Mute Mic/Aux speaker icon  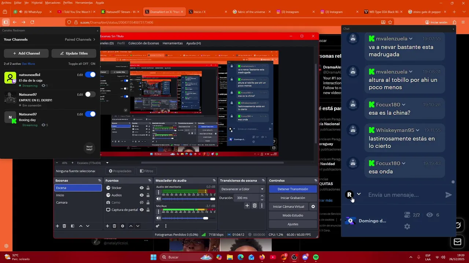(x=158, y=218)
